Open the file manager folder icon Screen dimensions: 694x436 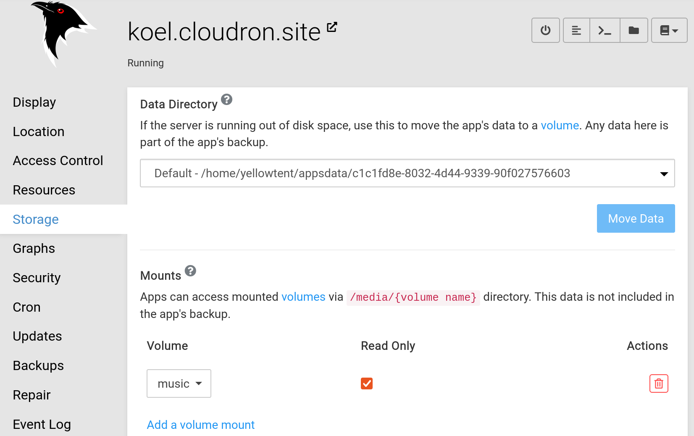pos(634,30)
